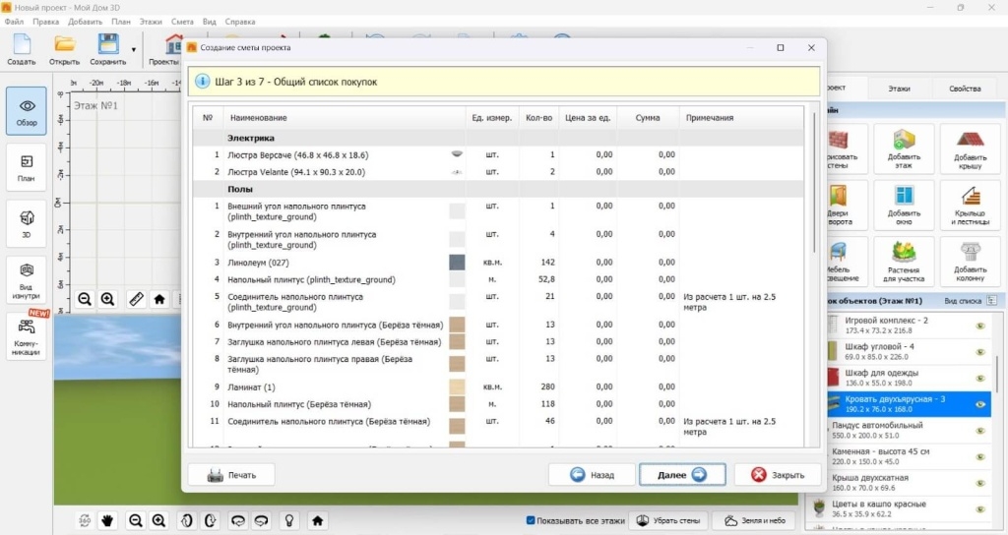This screenshot has height=535, width=1008.
Task: Open Коммуникации tool in left sidebar
Action: 27,334
